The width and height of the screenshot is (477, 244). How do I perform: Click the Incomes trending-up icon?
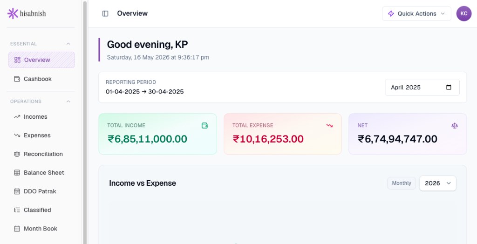[x=17, y=116]
